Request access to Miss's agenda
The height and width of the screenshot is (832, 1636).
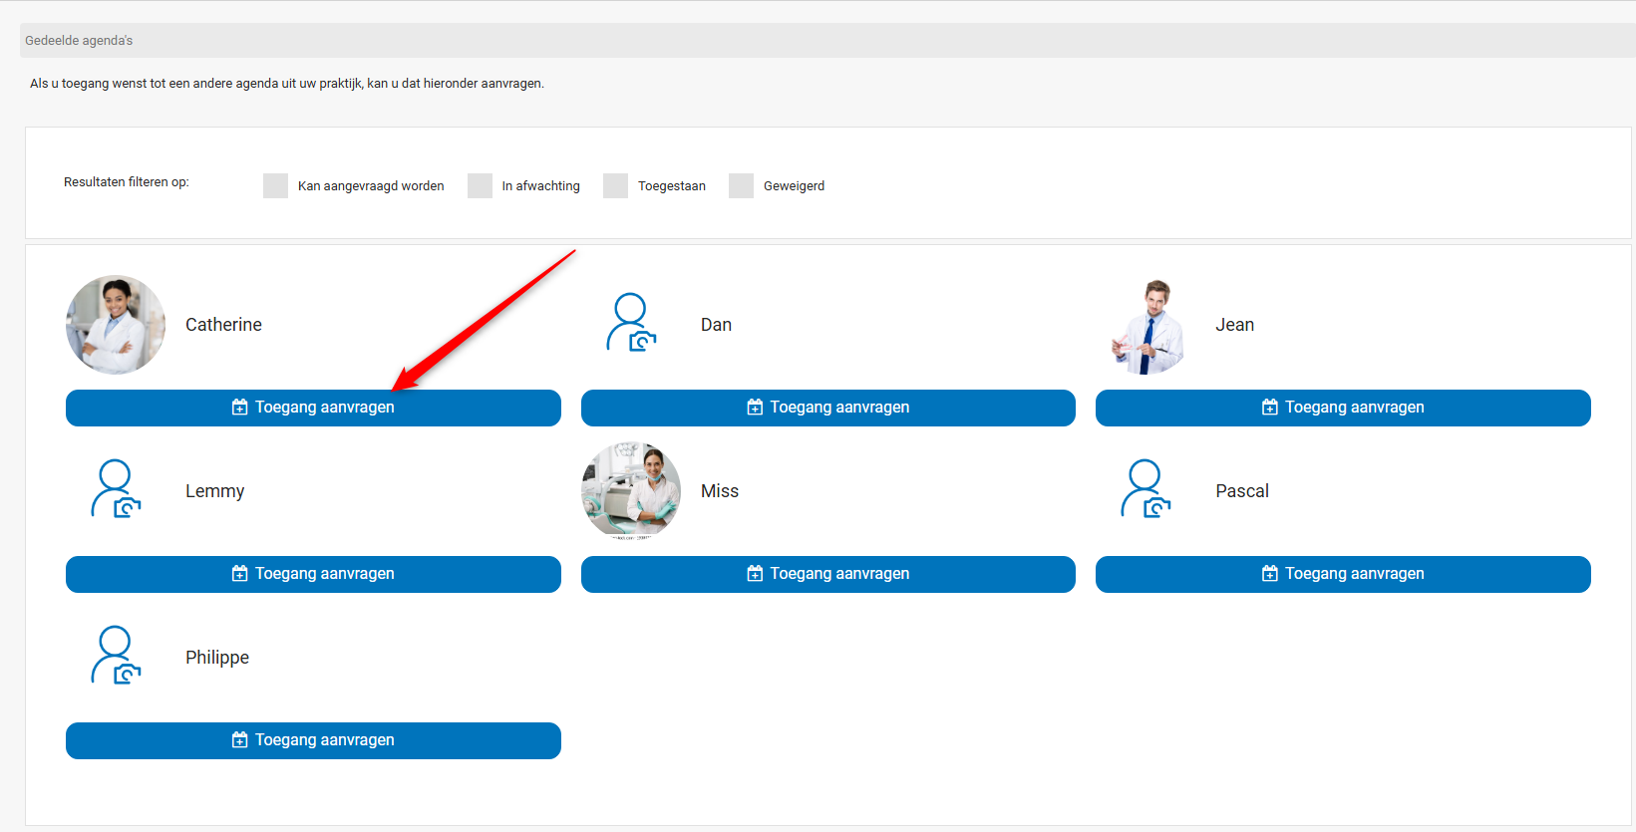828,574
